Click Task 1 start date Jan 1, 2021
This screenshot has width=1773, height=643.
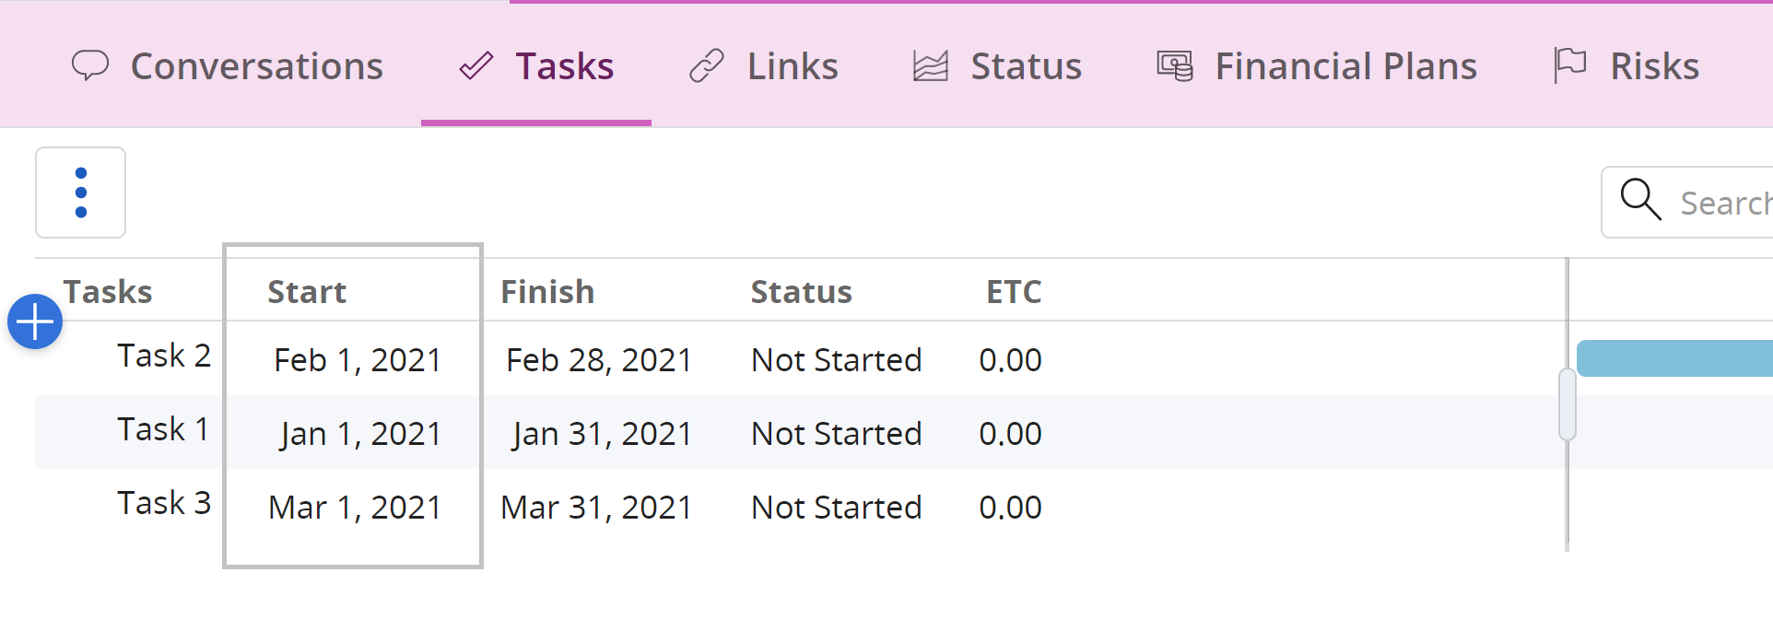point(360,434)
